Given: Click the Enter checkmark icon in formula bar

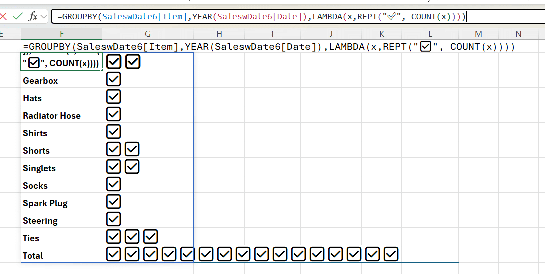Looking at the screenshot, I should 18,16.
